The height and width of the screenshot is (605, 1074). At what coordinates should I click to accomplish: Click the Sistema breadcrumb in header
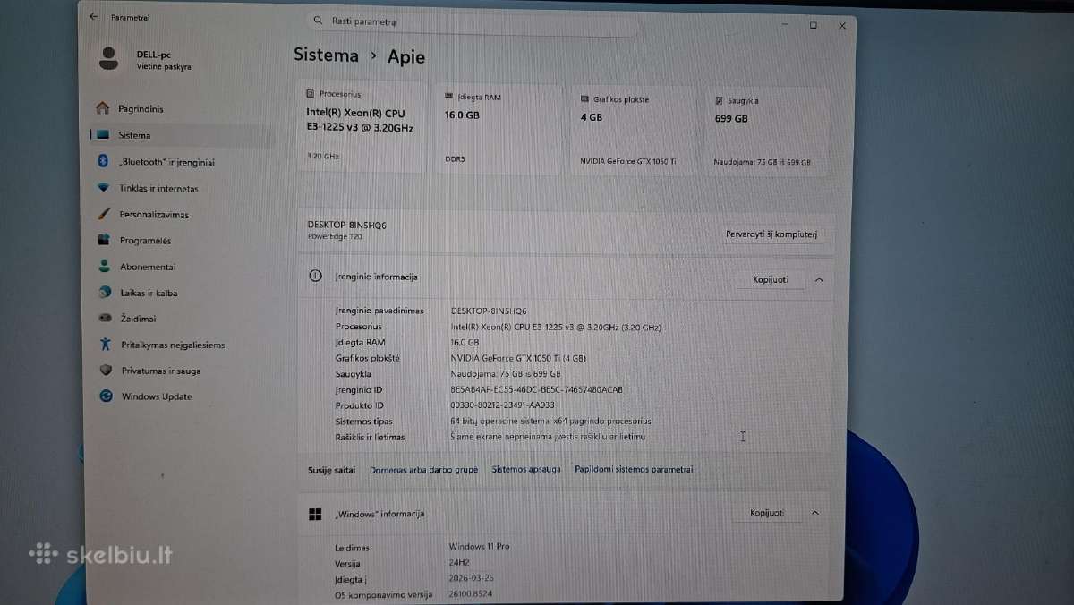point(327,55)
